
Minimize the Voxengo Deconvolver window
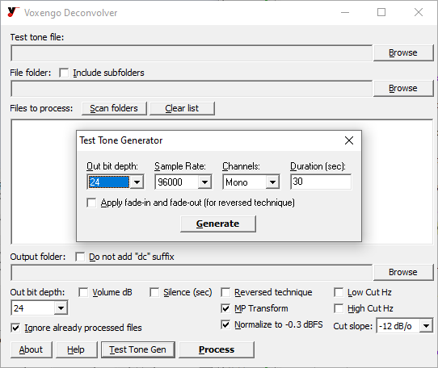coord(345,12)
